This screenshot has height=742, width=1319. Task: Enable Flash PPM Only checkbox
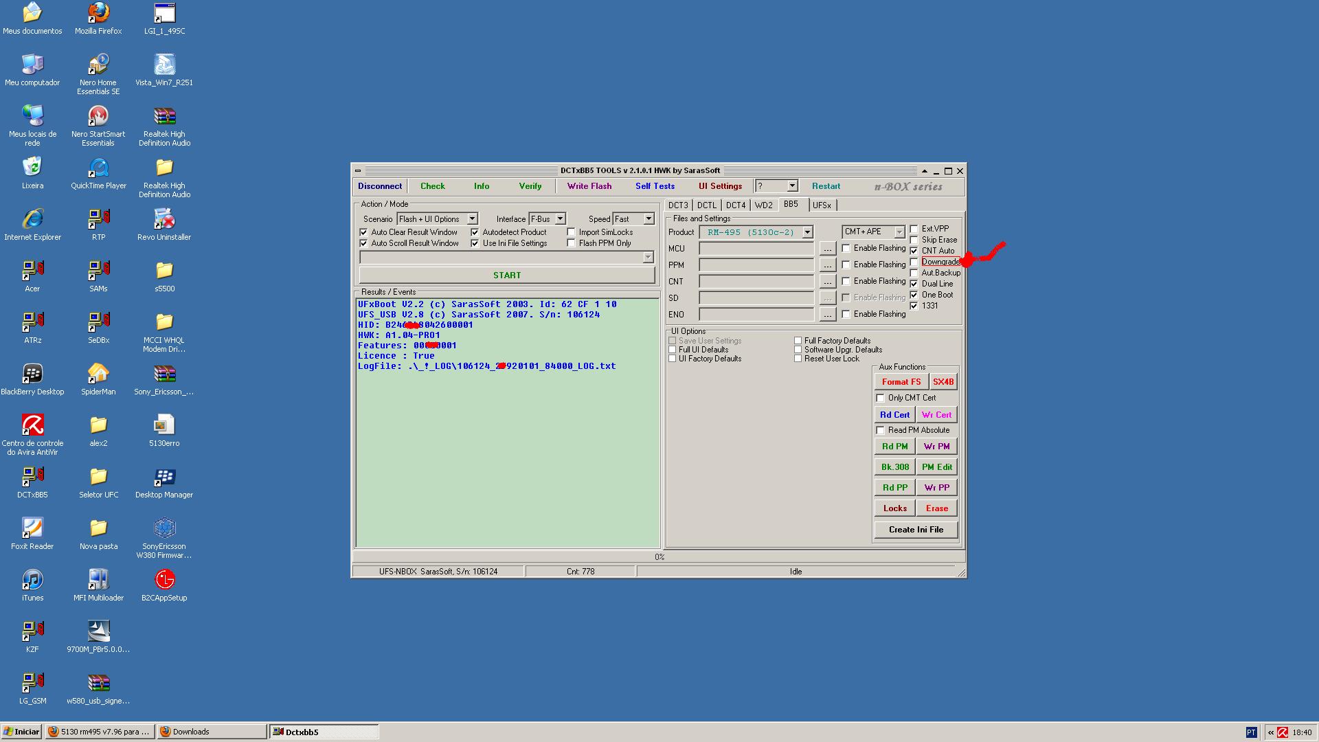click(x=571, y=243)
